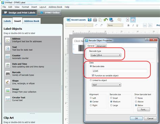The width and height of the screenshot is (160, 124).
Task: Choose Center alignment option
Action: point(91,101)
